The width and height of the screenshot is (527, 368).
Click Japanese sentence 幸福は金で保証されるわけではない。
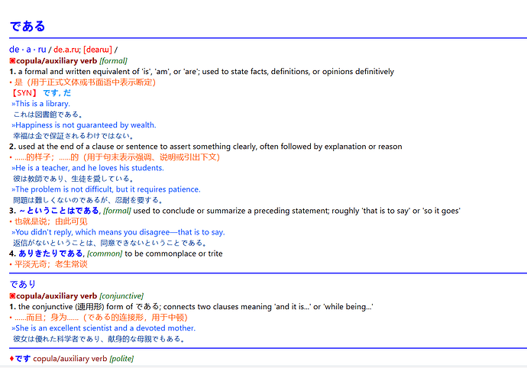click(x=73, y=136)
